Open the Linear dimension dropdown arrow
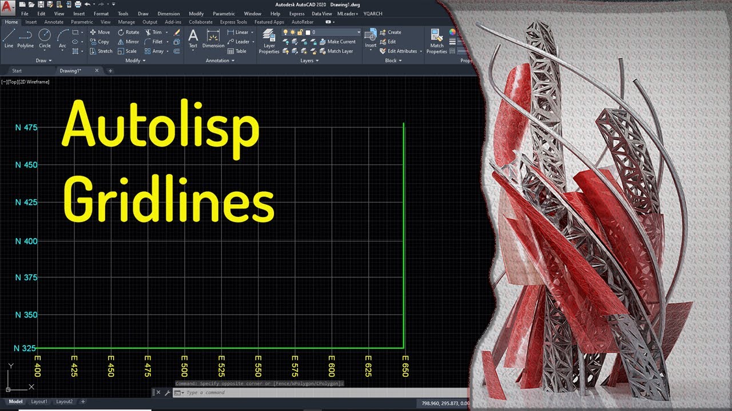 253,33
